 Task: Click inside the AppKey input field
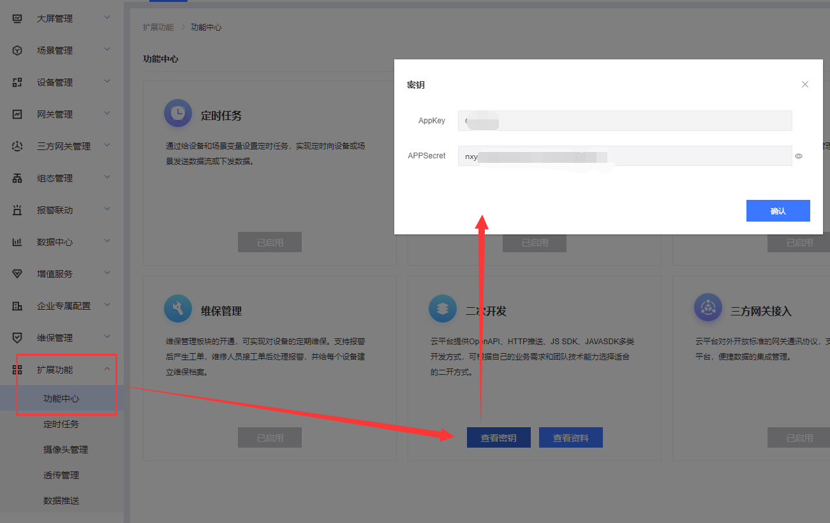click(625, 121)
